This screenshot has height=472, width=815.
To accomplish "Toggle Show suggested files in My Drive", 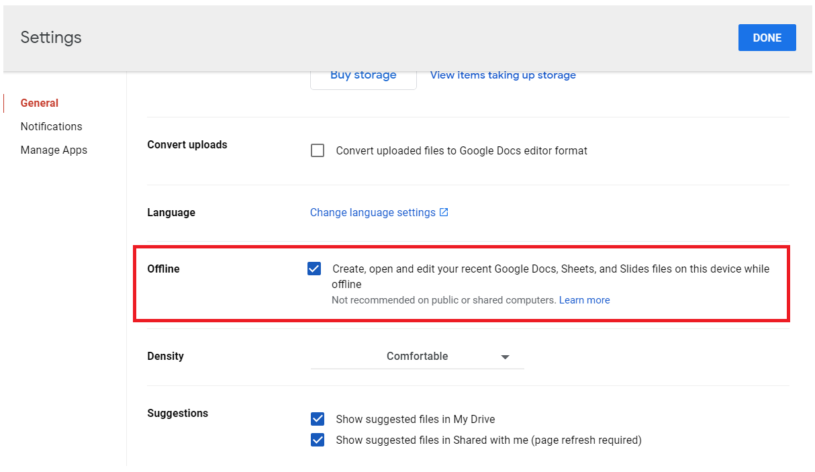I will (318, 419).
